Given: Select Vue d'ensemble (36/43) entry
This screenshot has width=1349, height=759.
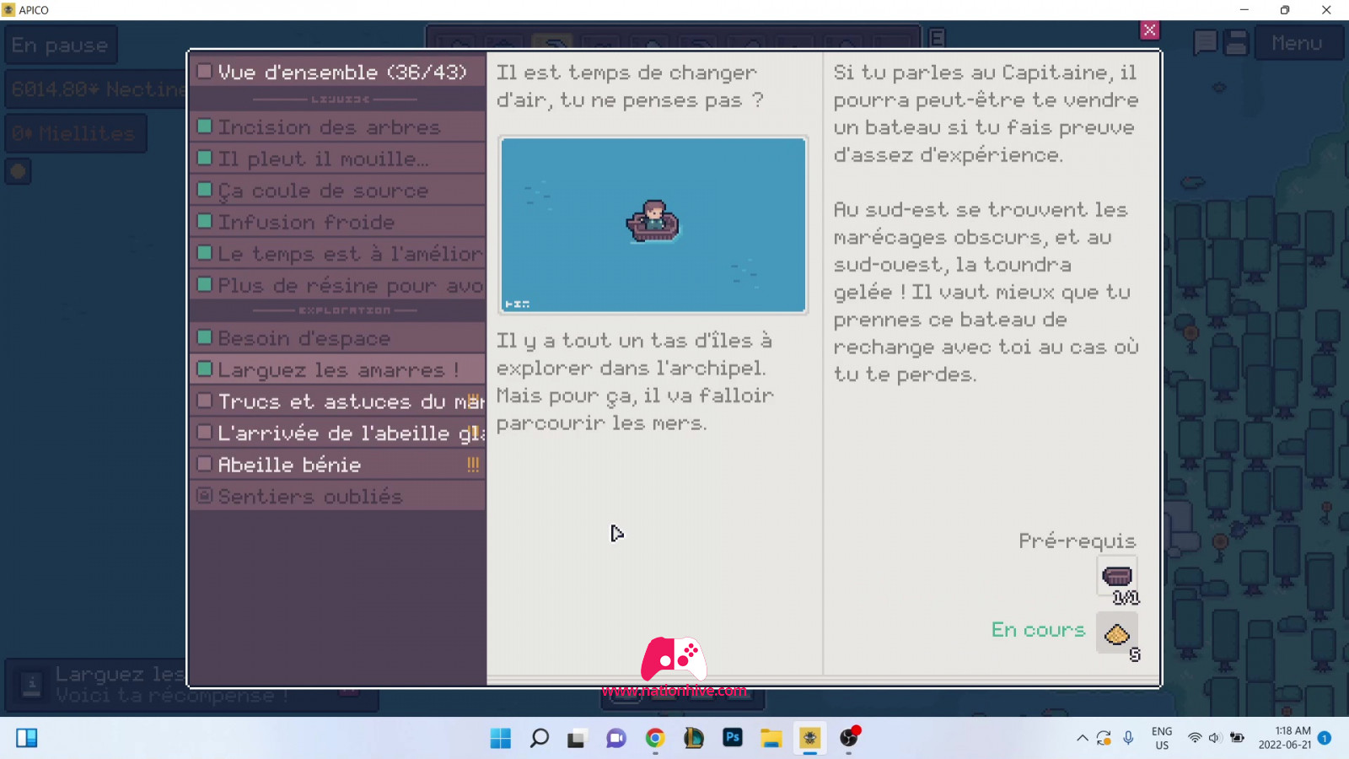Looking at the screenshot, I should pos(338,72).
